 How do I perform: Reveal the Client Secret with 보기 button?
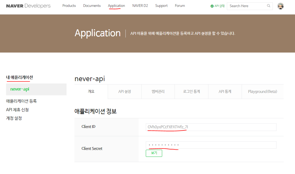coord(154,153)
